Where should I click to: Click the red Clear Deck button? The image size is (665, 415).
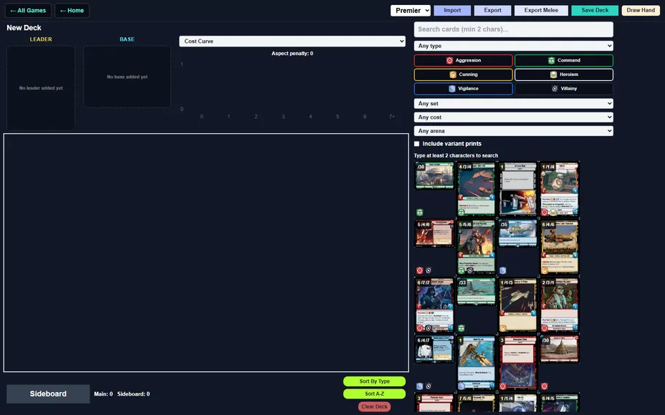point(374,406)
